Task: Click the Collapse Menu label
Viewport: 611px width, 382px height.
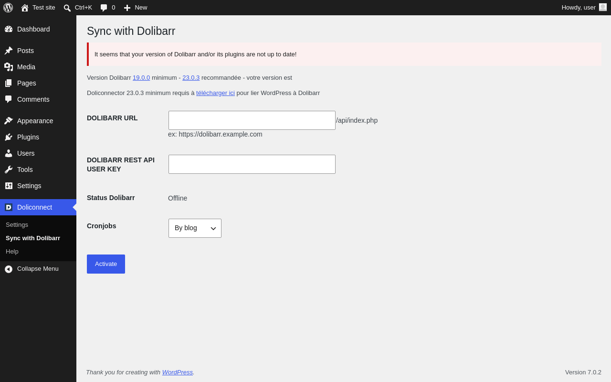Action: tap(38, 269)
